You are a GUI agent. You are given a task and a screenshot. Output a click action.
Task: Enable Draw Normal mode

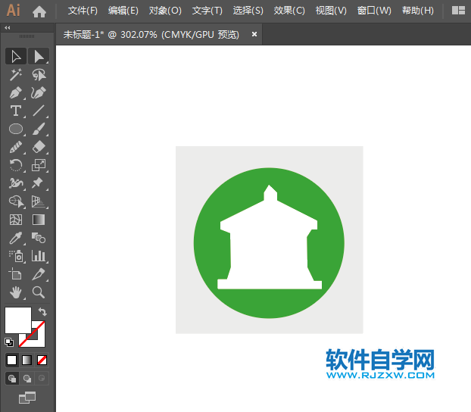click(x=12, y=379)
